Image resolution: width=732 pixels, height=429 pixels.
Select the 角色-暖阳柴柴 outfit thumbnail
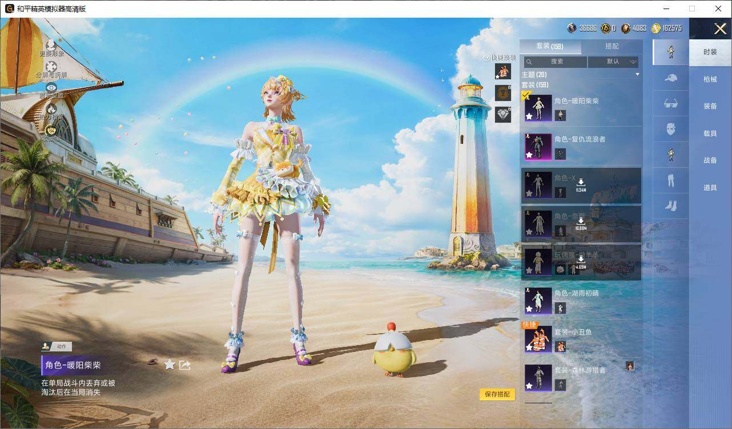pos(538,108)
